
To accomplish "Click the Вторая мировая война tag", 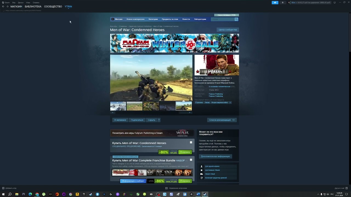I will (x=219, y=103).
